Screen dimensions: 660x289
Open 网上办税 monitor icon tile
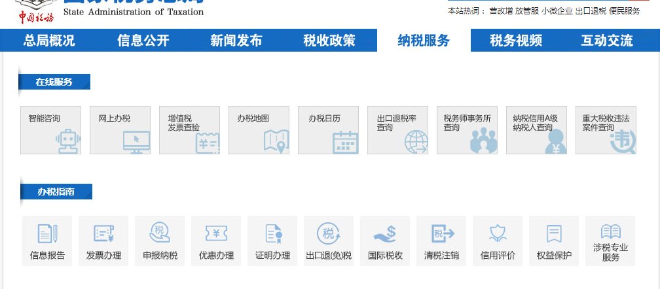pyautogui.click(x=120, y=130)
